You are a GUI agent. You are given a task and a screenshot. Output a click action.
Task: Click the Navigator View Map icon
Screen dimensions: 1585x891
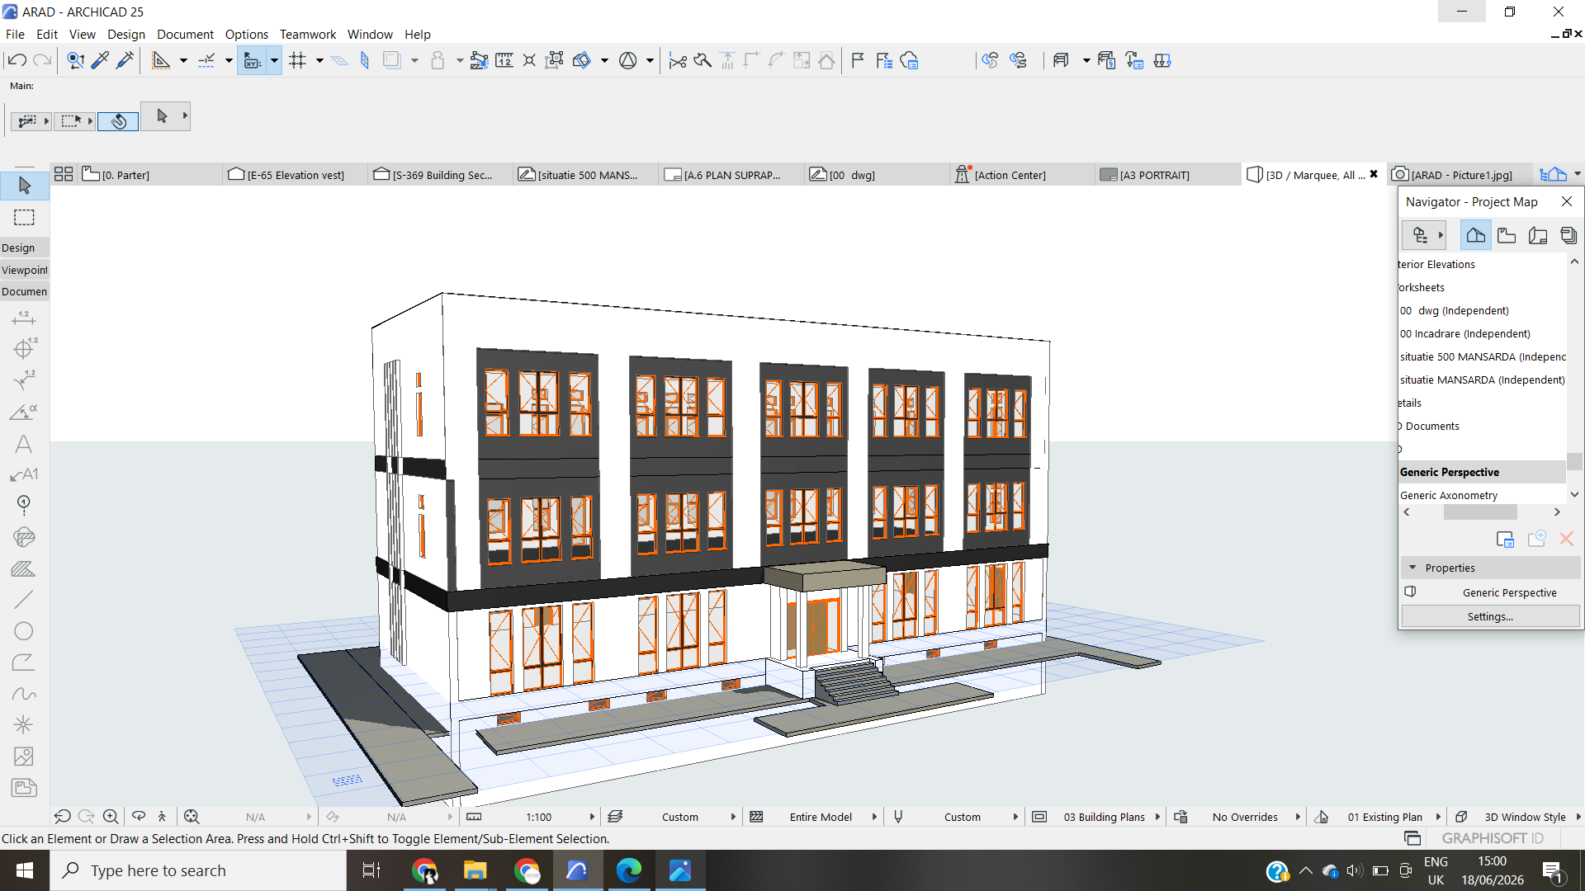1507,235
